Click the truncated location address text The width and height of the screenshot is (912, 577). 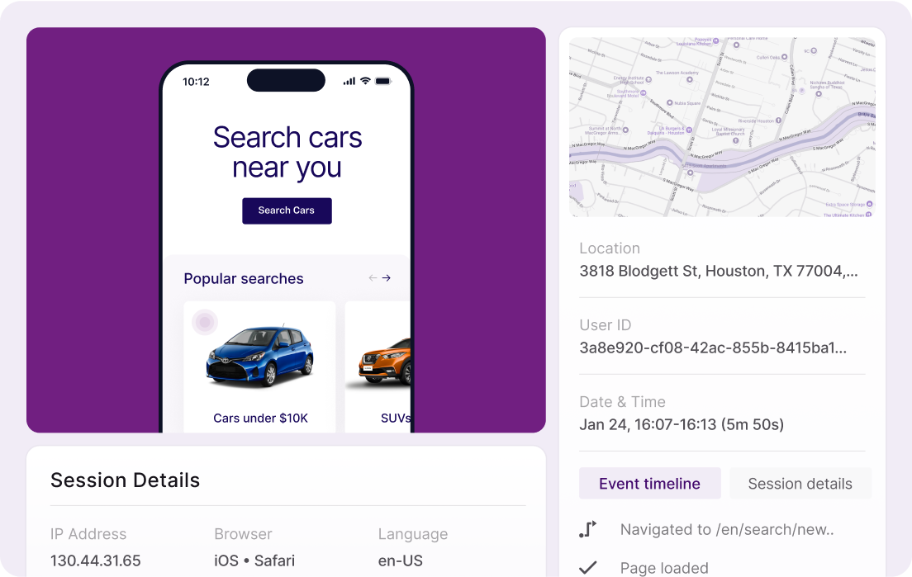[x=719, y=271]
